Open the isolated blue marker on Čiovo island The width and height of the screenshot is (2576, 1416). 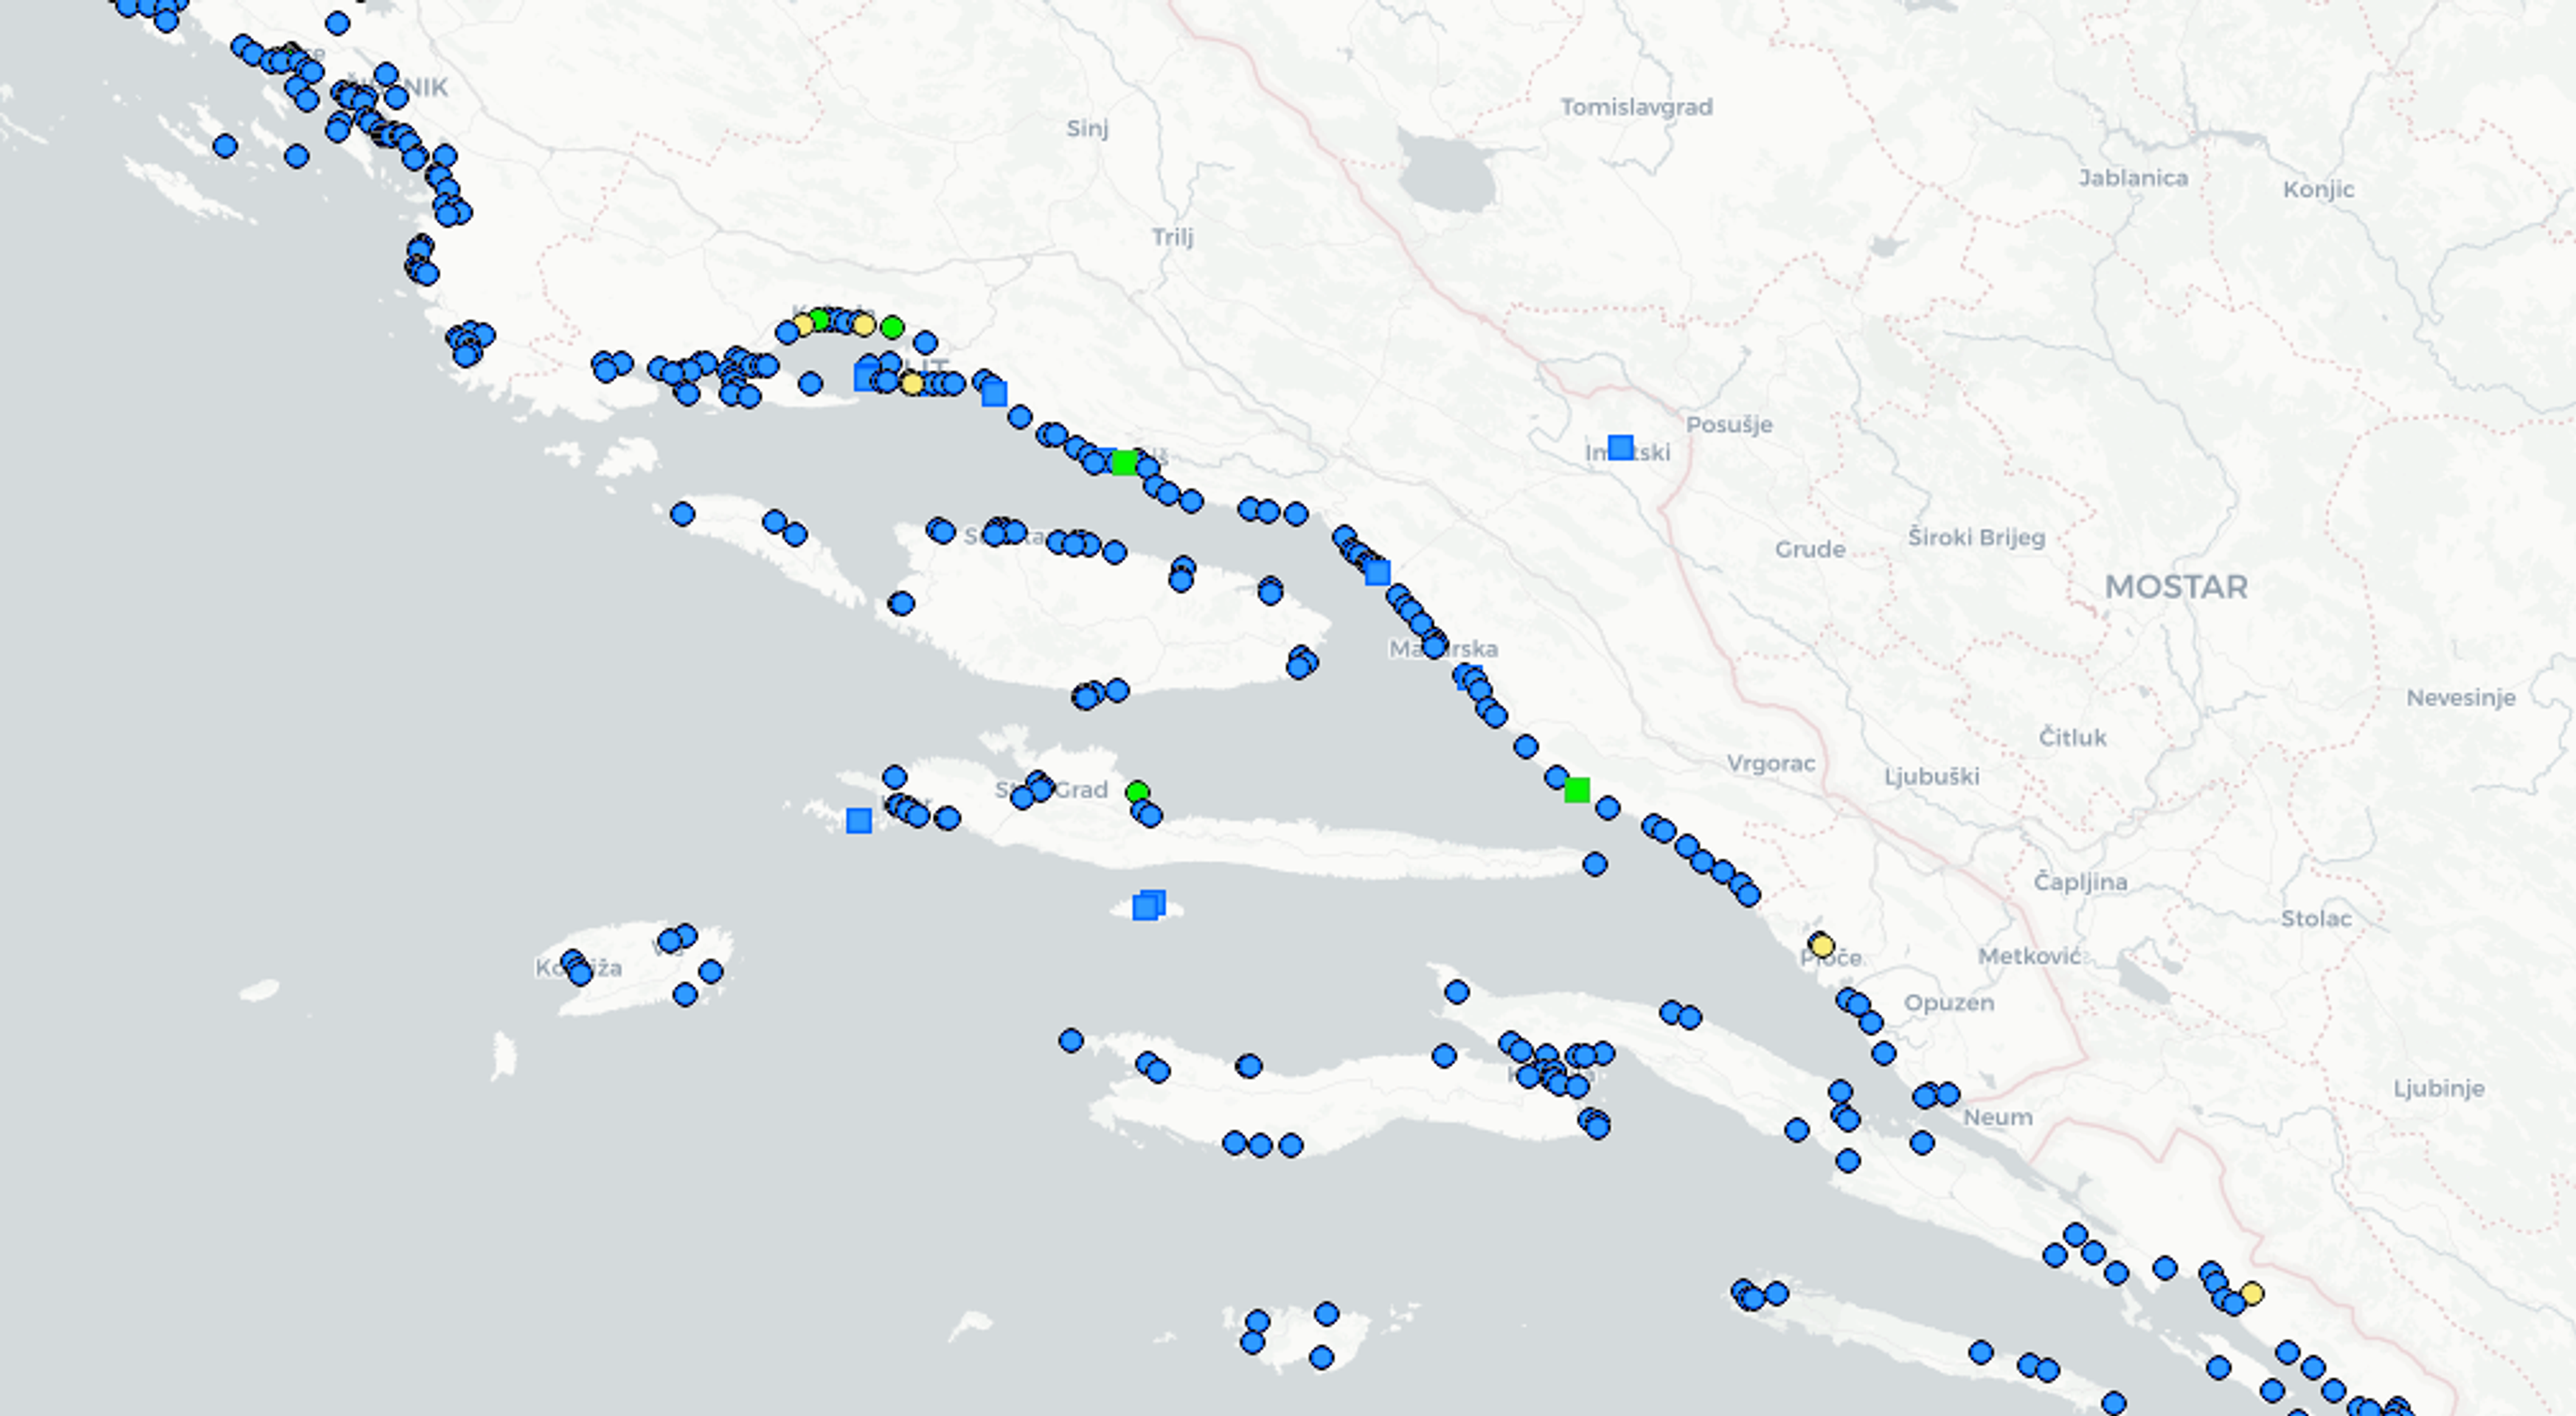[811, 383]
